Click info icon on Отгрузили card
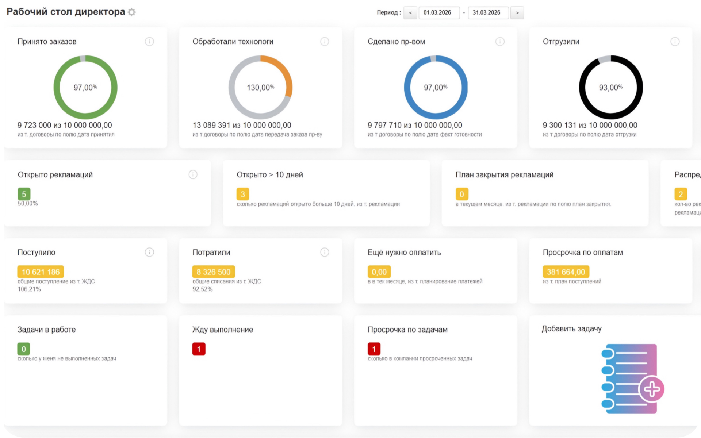Screen dimensions: 701x438 (x=675, y=42)
